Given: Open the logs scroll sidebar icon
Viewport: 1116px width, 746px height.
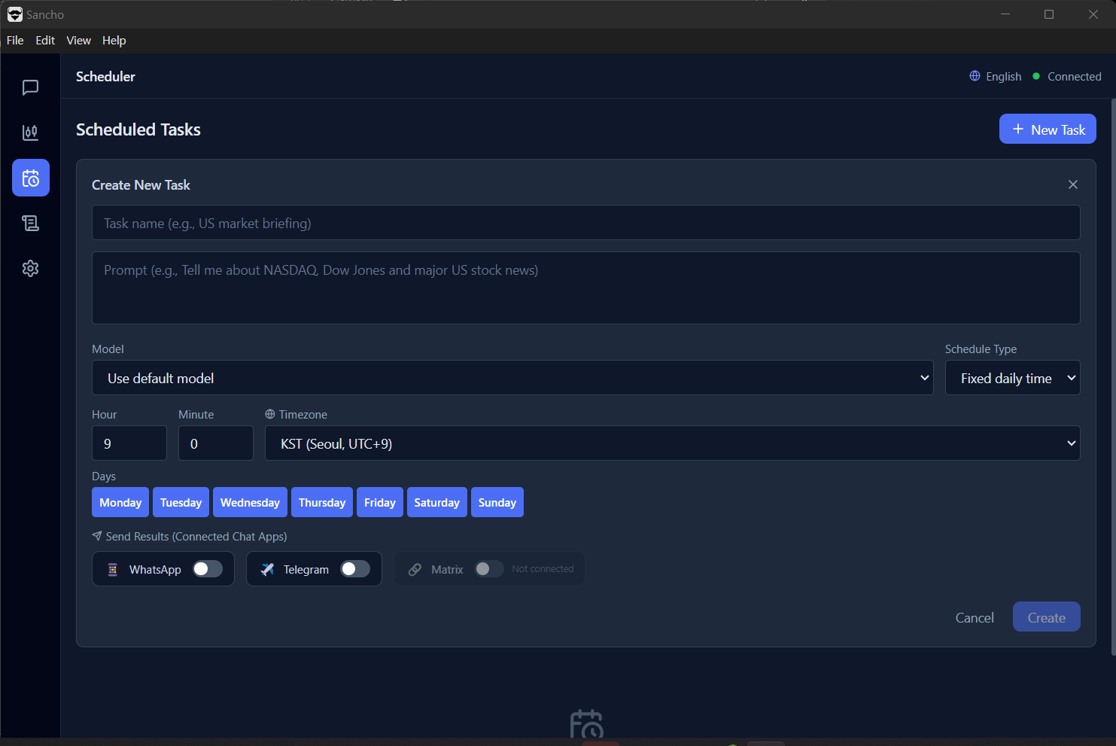Looking at the screenshot, I should [x=30, y=223].
